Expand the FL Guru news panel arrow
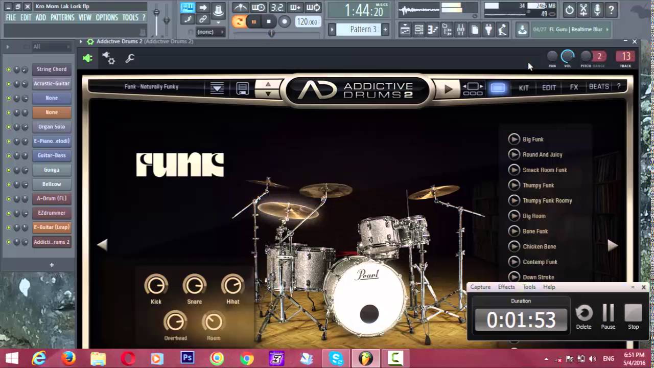Image resolution: width=654 pixels, height=368 pixels. click(x=607, y=30)
